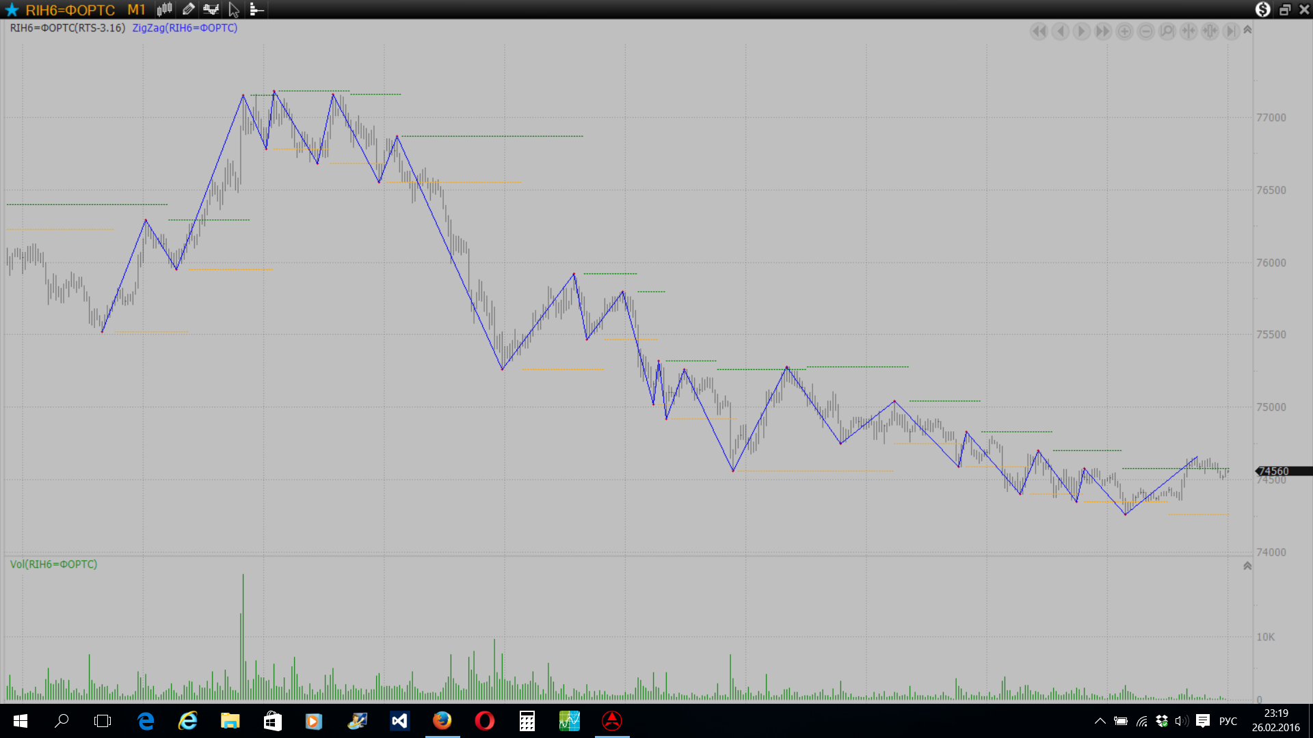Screen dimensions: 1313x738
Task: Click the dollar sign trading icon
Action: click(1262, 10)
